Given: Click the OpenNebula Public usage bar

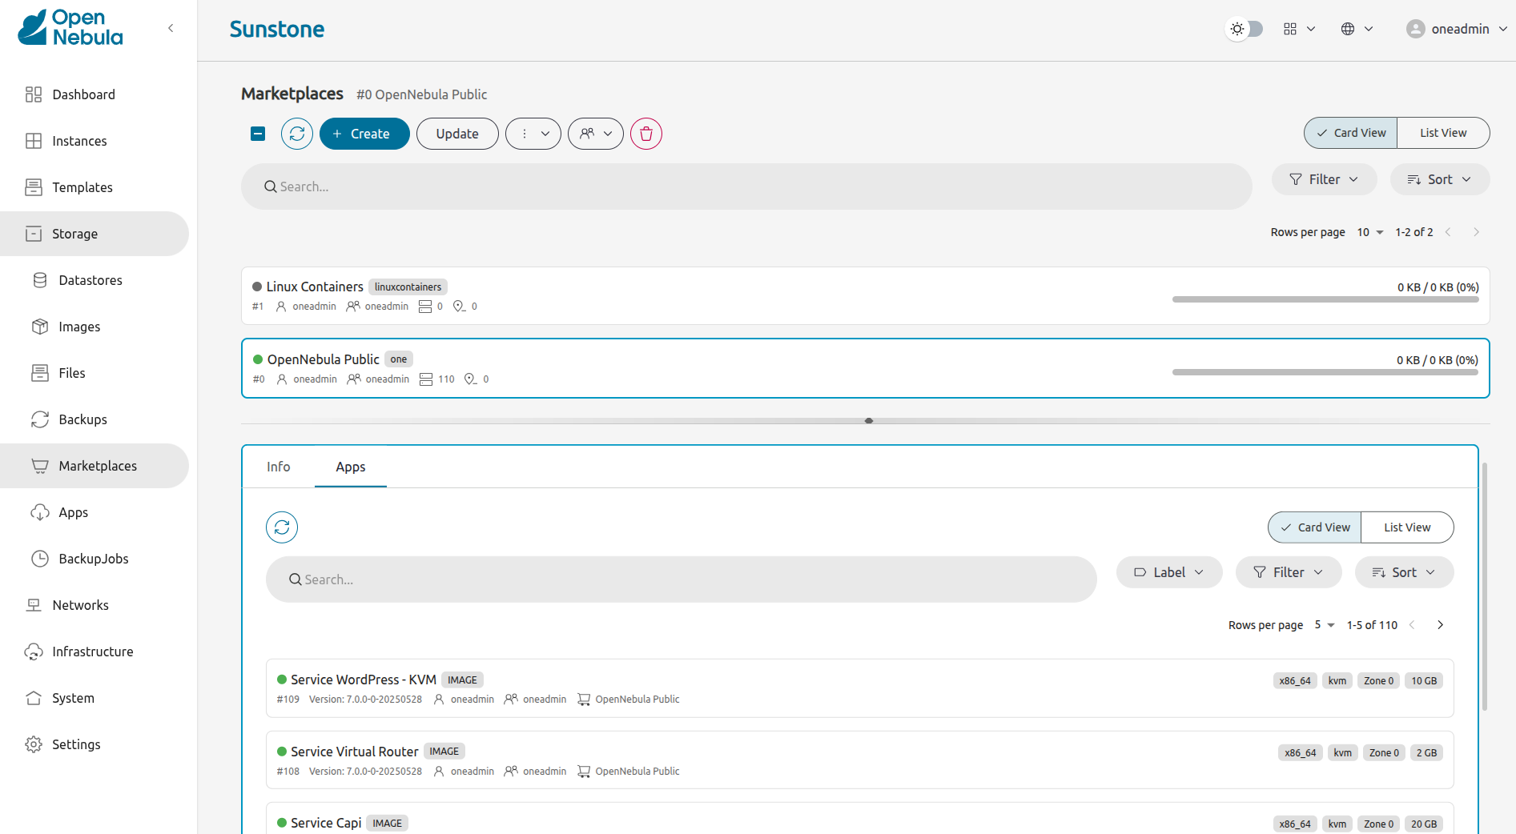Looking at the screenshot, I should 1325,372.
